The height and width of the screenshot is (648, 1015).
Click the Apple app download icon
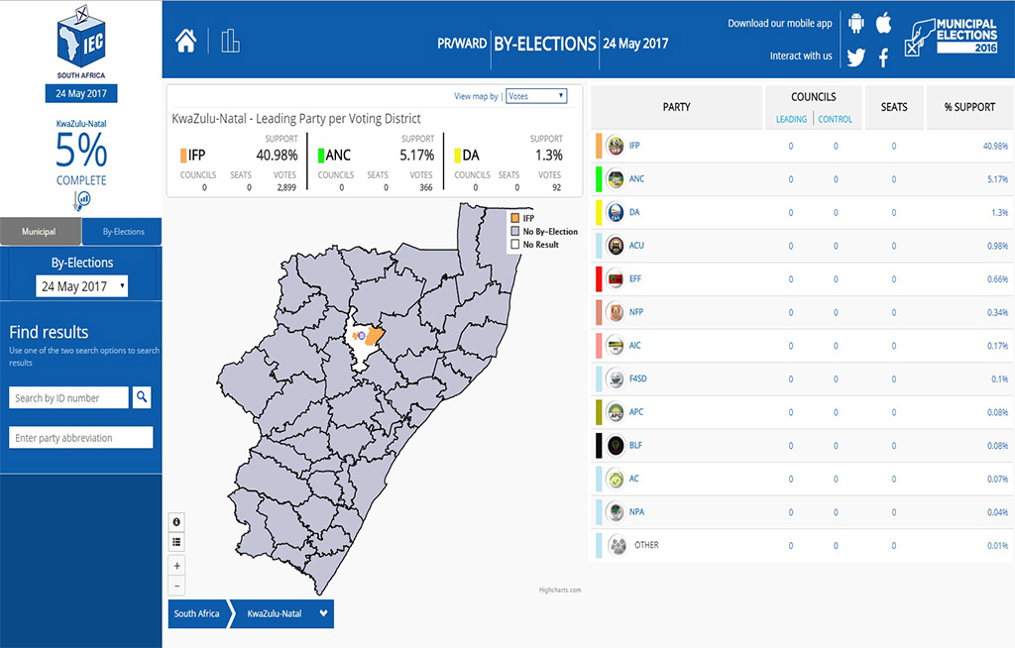point(883,23)
